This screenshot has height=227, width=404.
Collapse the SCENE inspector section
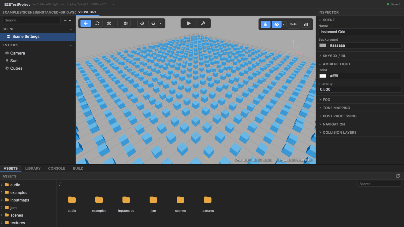[360, 20]
